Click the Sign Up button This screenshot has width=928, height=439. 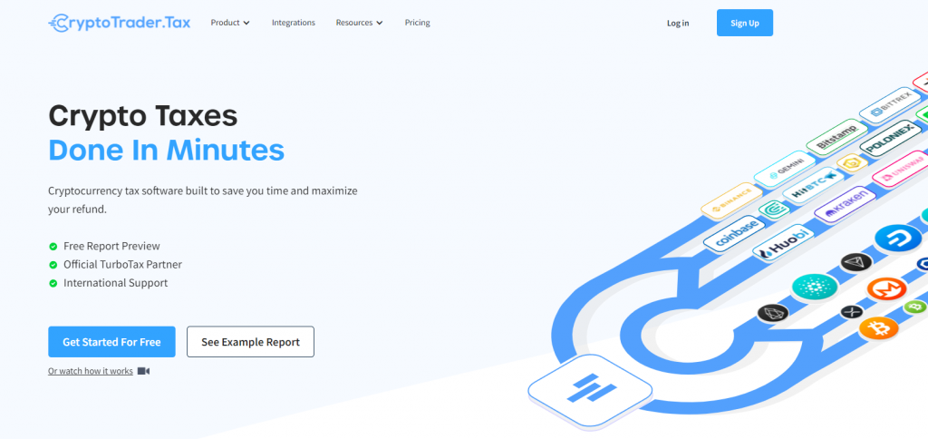tap(745, 23)
